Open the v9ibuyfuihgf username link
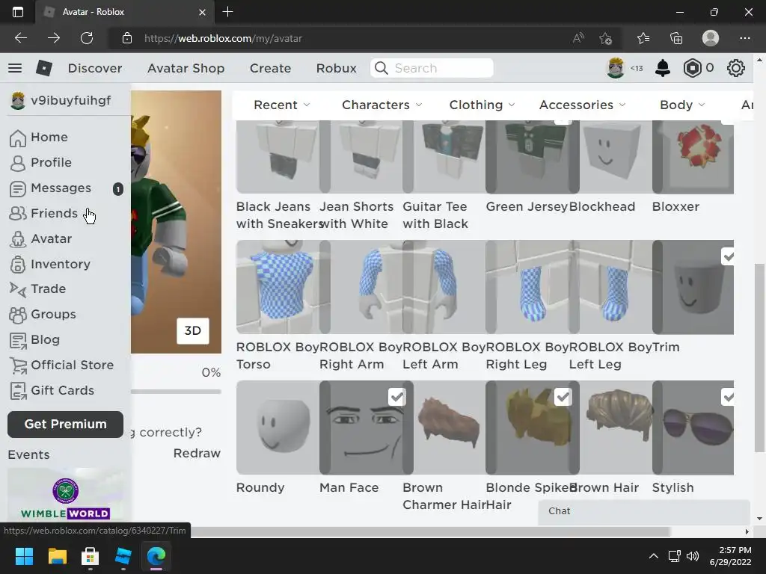 (71, 101)
